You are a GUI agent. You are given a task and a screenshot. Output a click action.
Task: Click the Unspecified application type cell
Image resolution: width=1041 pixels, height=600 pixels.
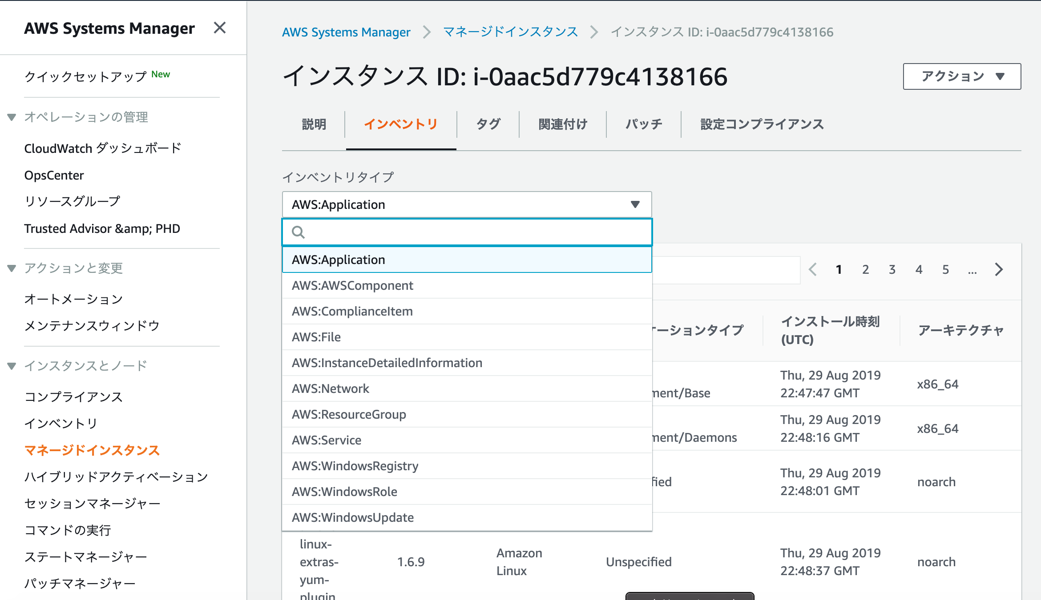639,562
